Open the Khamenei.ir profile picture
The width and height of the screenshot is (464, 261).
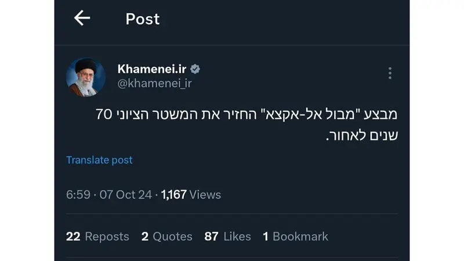point(85,77)
